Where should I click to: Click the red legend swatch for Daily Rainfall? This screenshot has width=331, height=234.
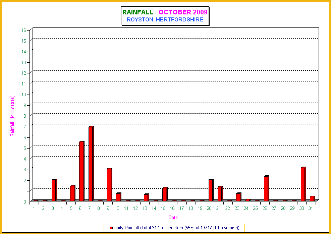pyautogui.click(x=111, y=228)
